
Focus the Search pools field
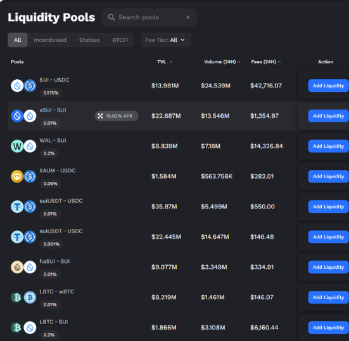pyautogui.click(x=149, y=17)
